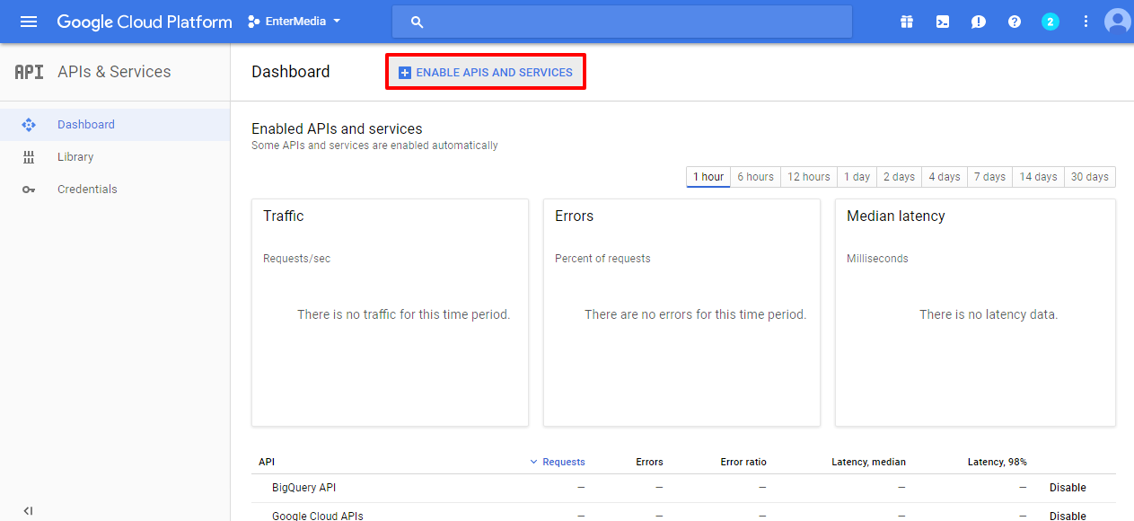Click the plus icon on Enable APIs button
Screen dimensions: 1134x521
click(404, 72)
